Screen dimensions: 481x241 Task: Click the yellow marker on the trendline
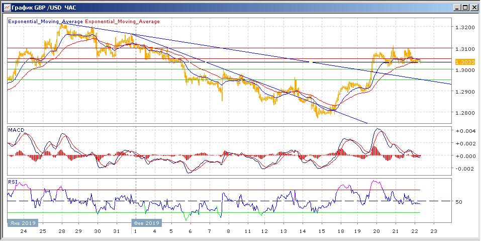(x=312, y=62)
